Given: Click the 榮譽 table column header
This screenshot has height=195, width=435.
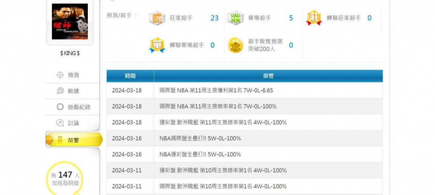Looking at the screenshot, I should [268, 76].
